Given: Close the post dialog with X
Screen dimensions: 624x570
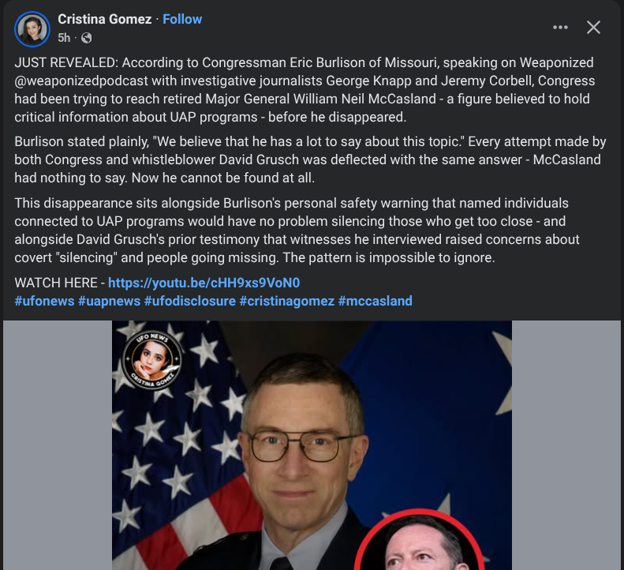Looking at the screenshot, I should tap(593, 28).
